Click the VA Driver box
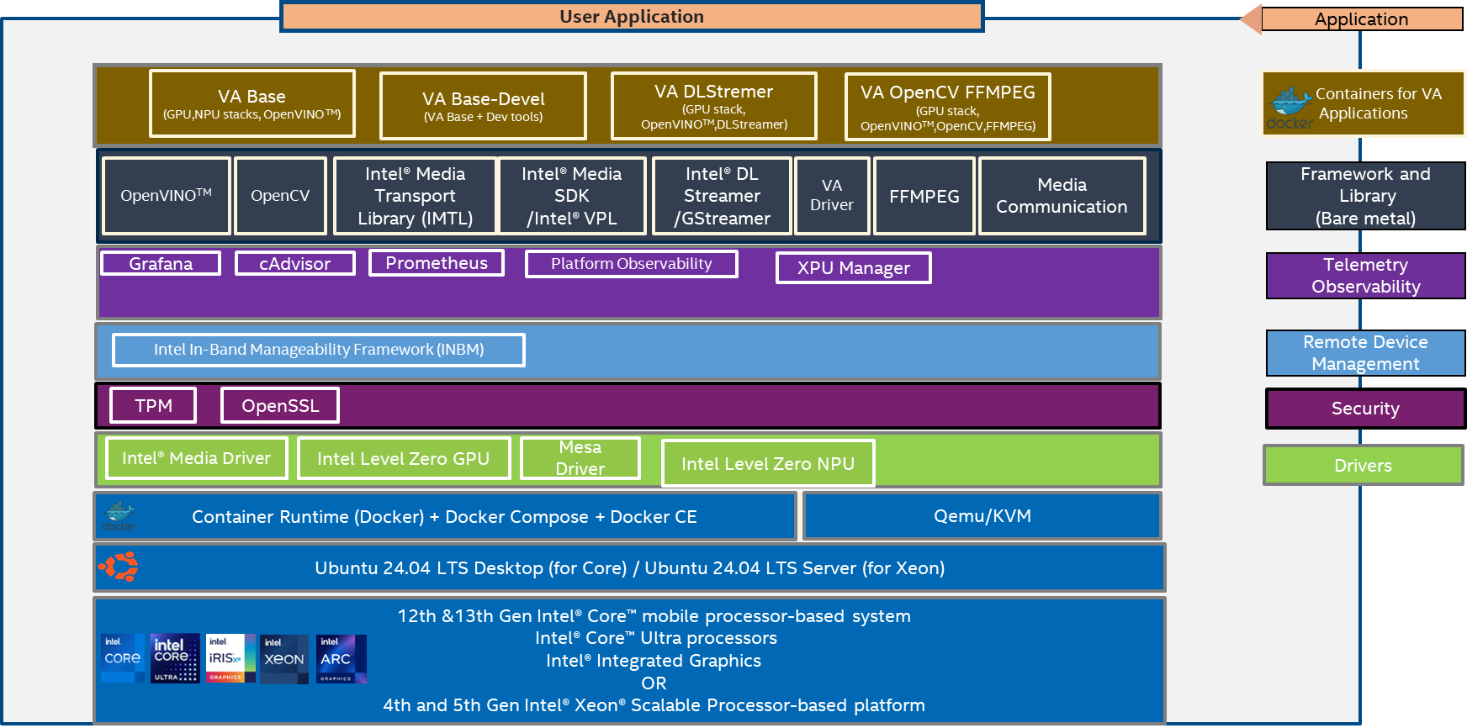Image resolution: width=1467 pixels, height=728 pixels. pos(832,196)
